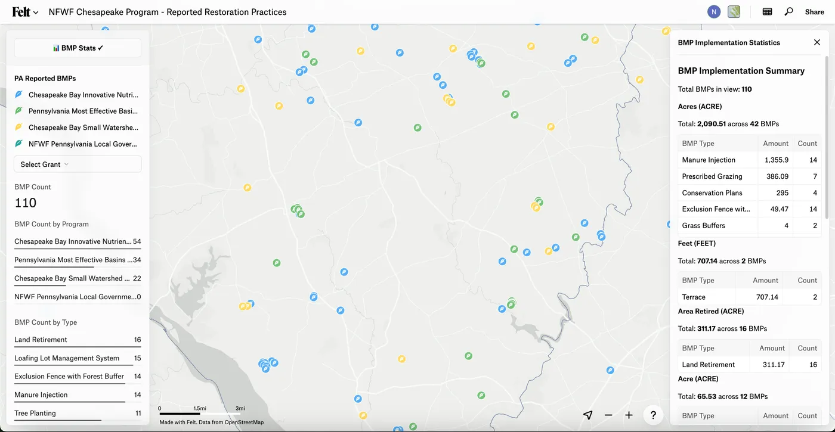Image resolution: width=835 pixels, height=432 pixels.
Task: Click the user avatar N
Action: point(714,12)
